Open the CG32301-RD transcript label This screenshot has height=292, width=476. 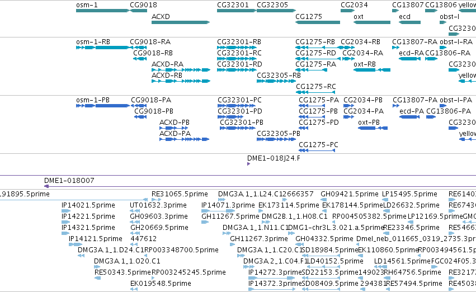click(x=239, y=64)
